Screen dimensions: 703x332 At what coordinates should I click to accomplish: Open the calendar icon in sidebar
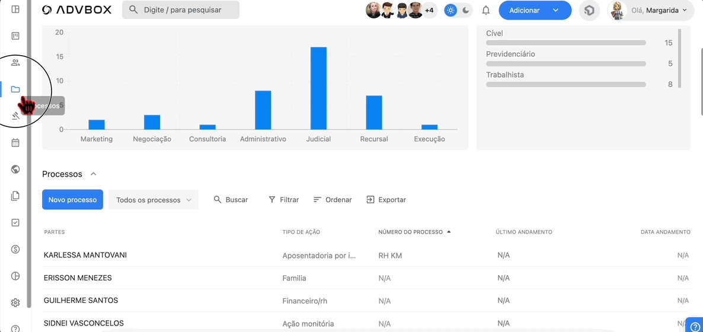[15, 143]
